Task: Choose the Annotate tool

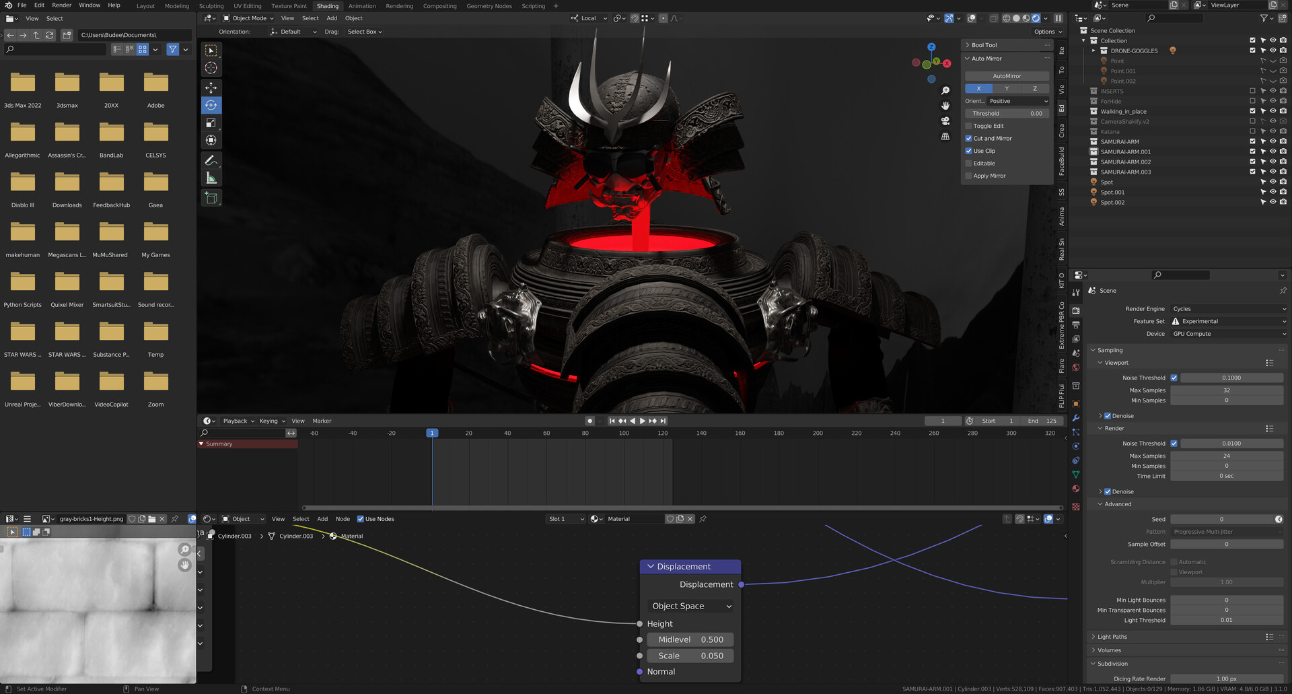Action: 211,160
